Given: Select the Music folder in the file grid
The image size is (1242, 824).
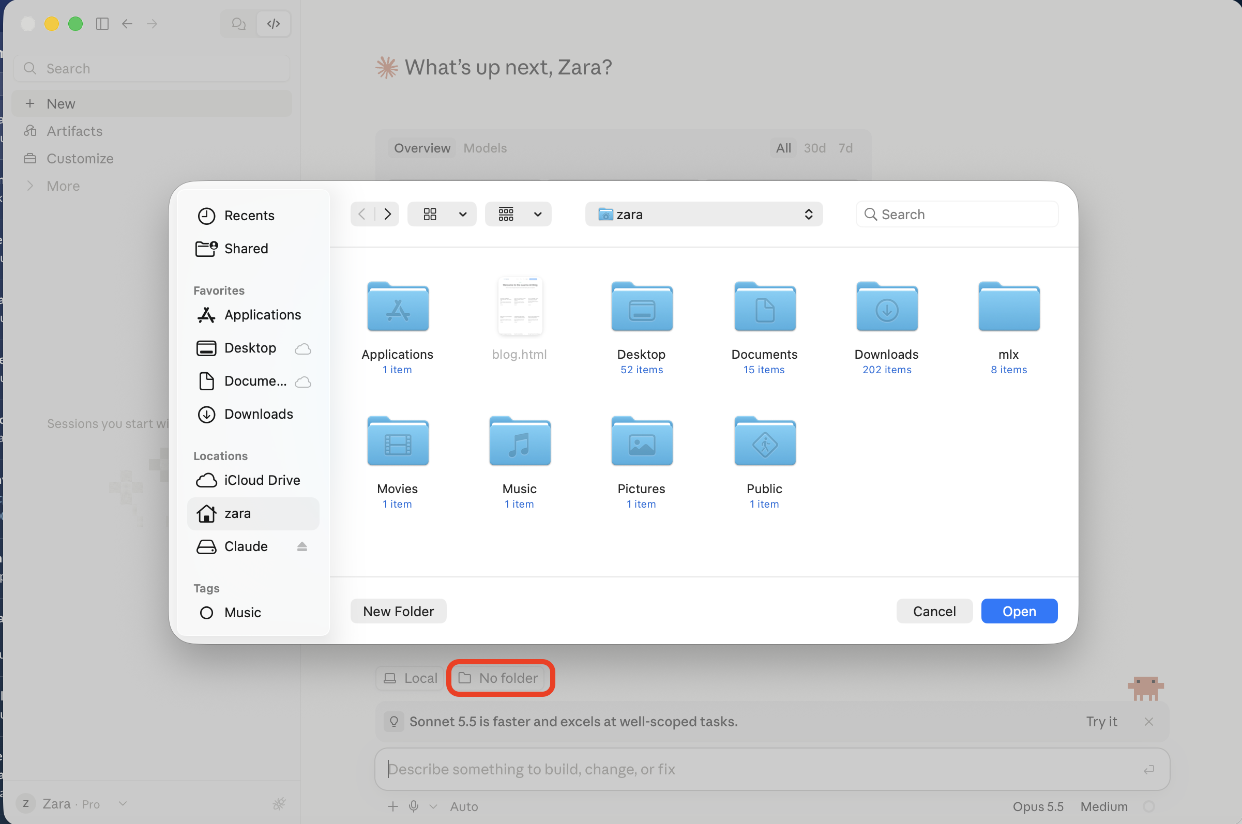Looking at the screenshot, I should (x=520, y=441).
